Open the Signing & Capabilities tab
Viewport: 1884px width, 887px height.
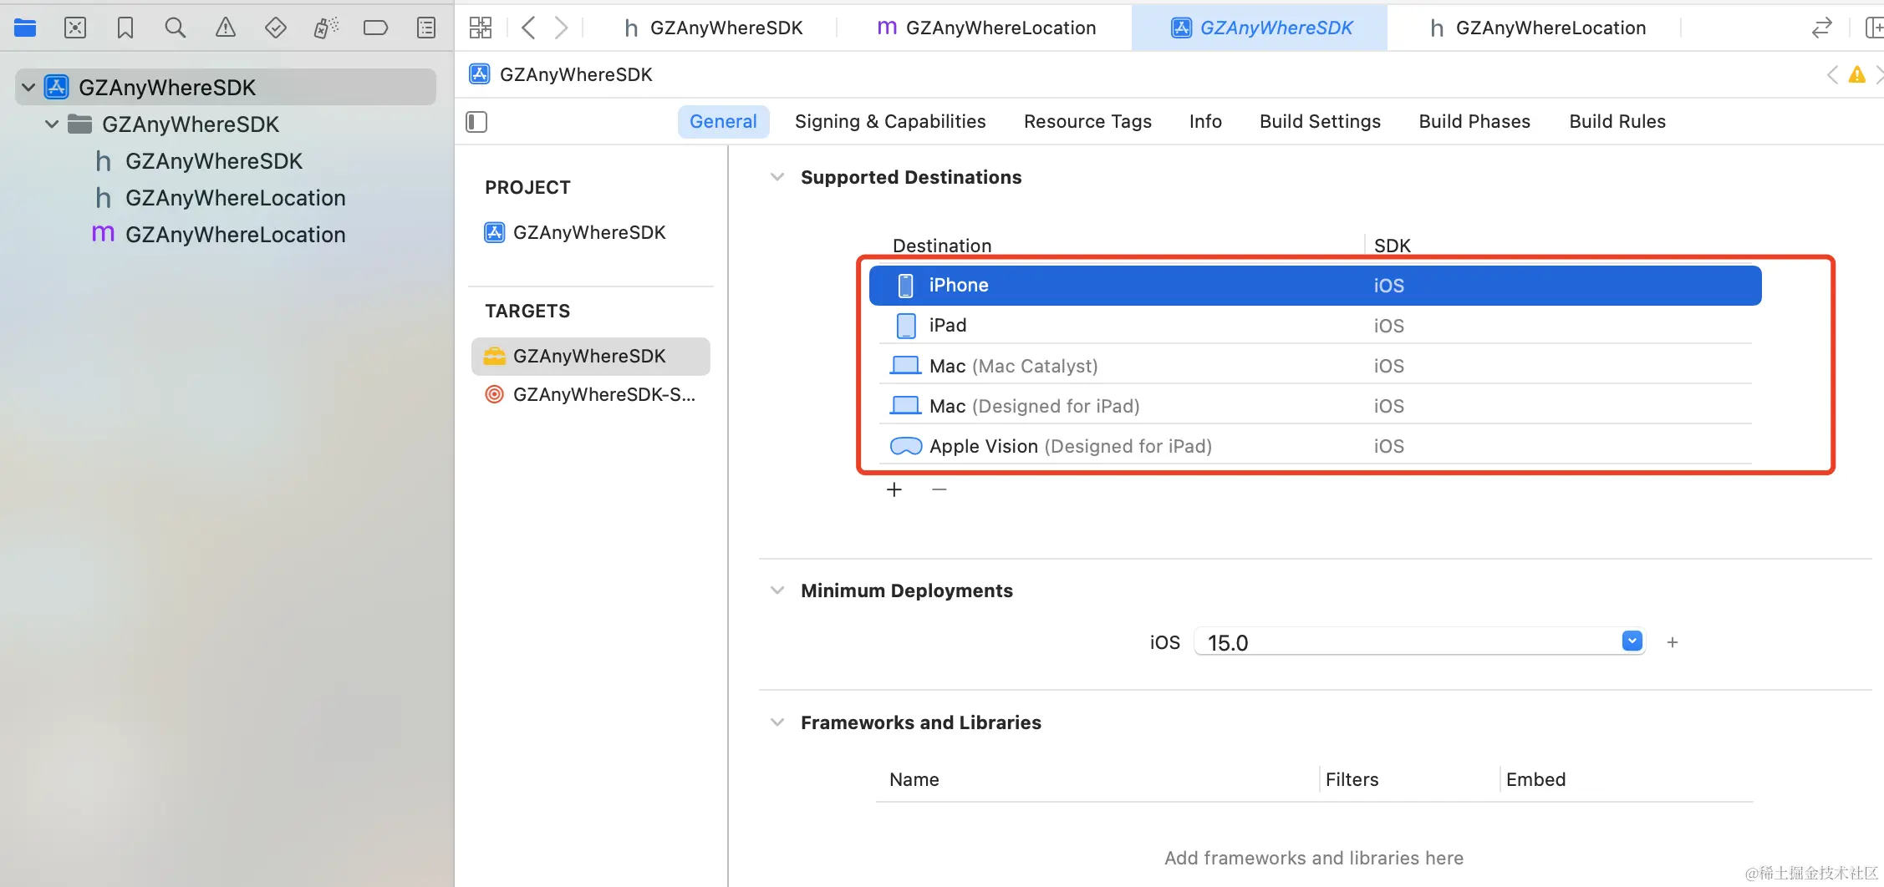pos(890,122)
